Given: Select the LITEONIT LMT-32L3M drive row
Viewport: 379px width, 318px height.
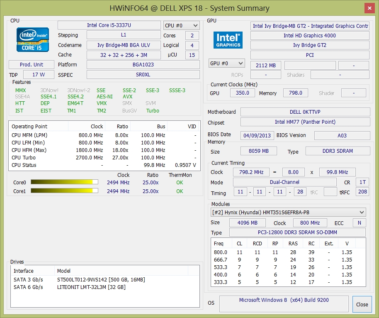Looking at the screenshot, I should (105, 287).
